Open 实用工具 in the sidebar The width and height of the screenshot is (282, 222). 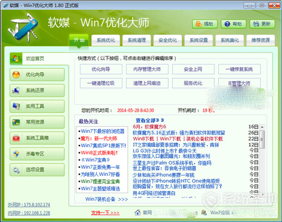(x=37, y=106)
